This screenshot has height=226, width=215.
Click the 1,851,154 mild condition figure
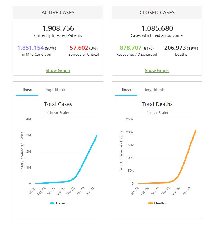click(31, 48)
